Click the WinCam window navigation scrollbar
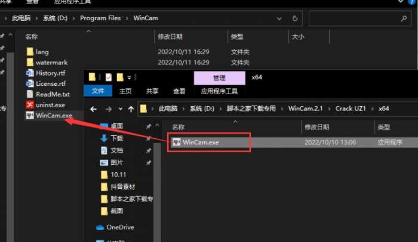The image size is (418, 242). tap(10, 147)
